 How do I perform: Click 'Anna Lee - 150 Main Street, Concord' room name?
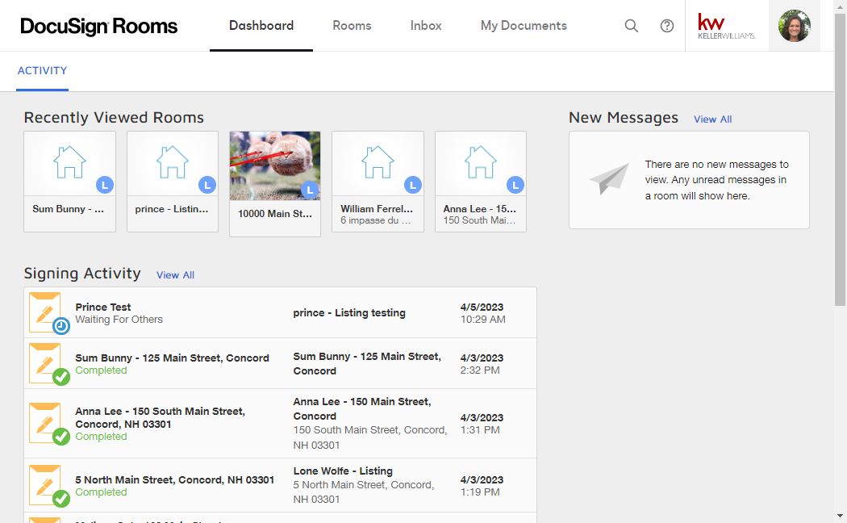[362, 409]
